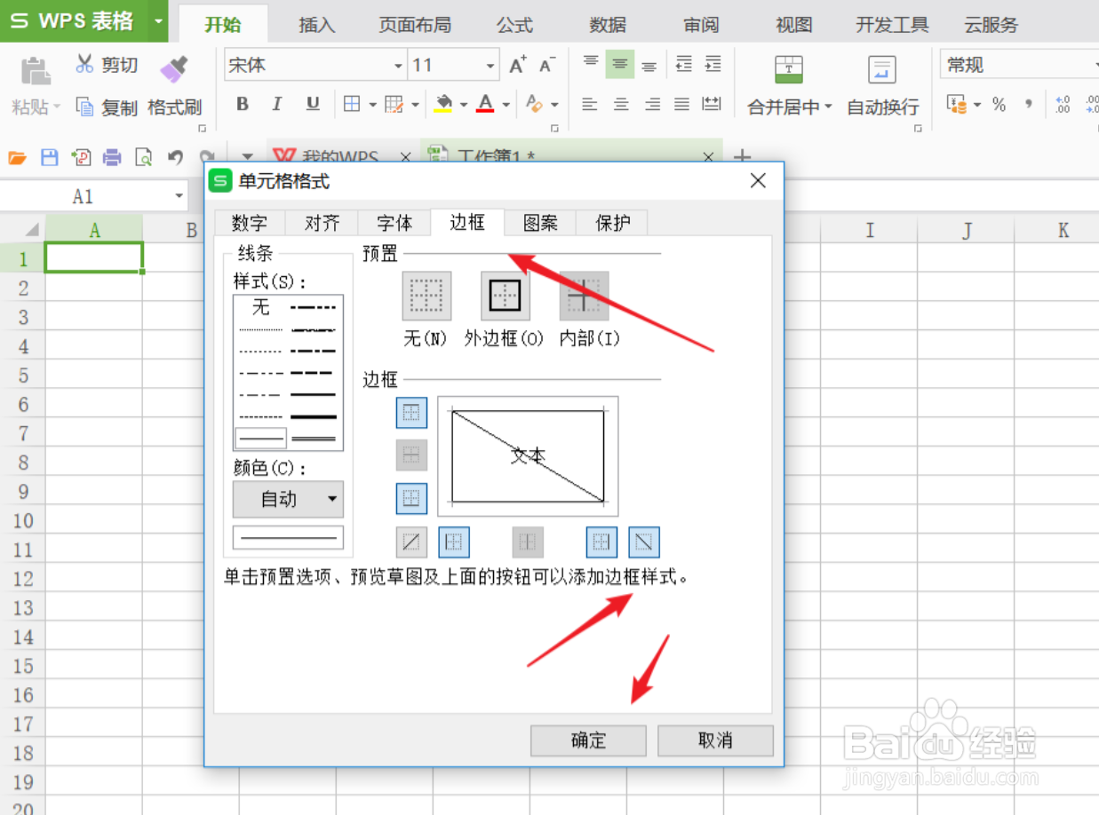Image resolution: width=1099 pixels, height=815 pixels.
Task: Decrease font size with A- icon
Action: coord(547,65)
